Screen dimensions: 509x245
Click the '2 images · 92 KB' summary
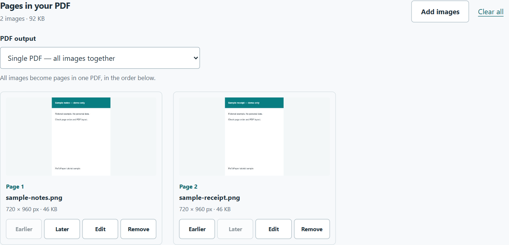pos(23,19)
